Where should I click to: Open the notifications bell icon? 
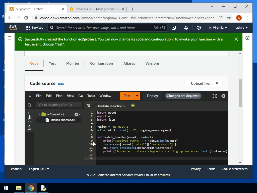click(186, 28)
